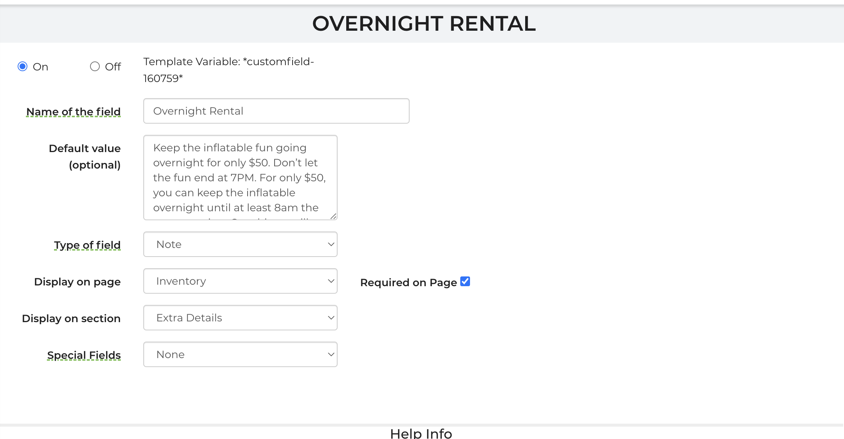Click the Inventory dropdown chevron arrow
844x439 pixels.
331,281
